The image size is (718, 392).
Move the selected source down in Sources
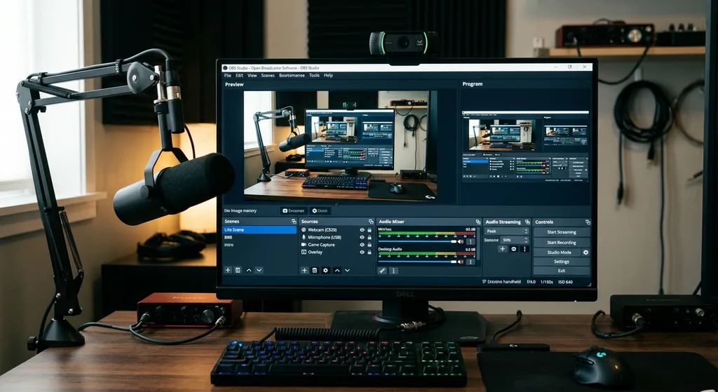348,271
